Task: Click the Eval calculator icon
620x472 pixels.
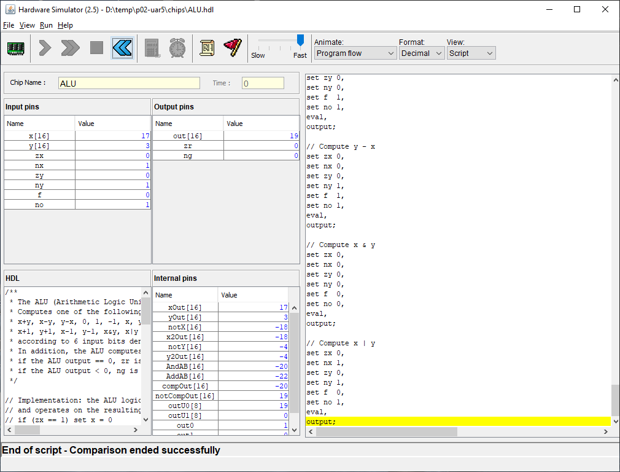Action: (x=152, y=48)
